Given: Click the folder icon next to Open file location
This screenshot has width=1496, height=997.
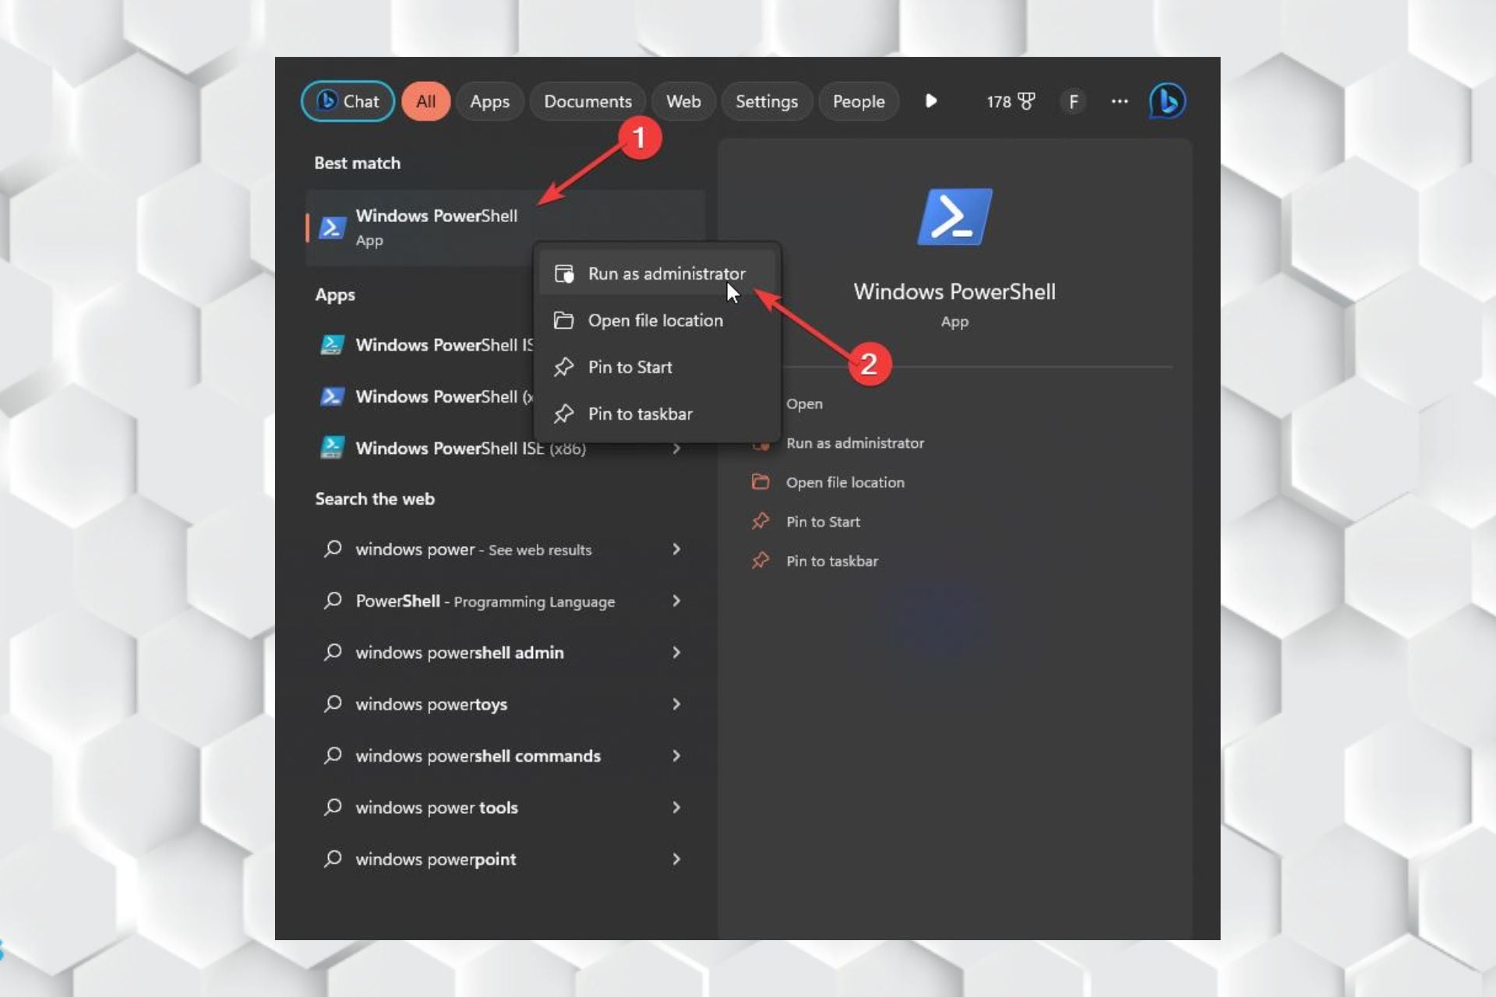Looking at the screenshot, I should coord(563,320).
